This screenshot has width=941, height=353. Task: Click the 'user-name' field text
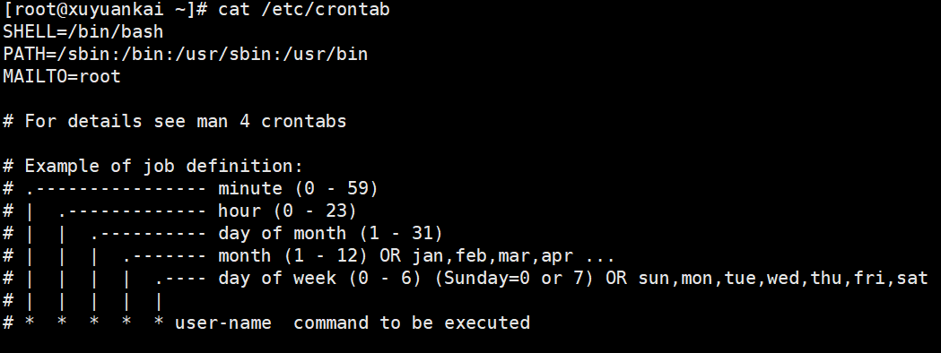(223, 323)
